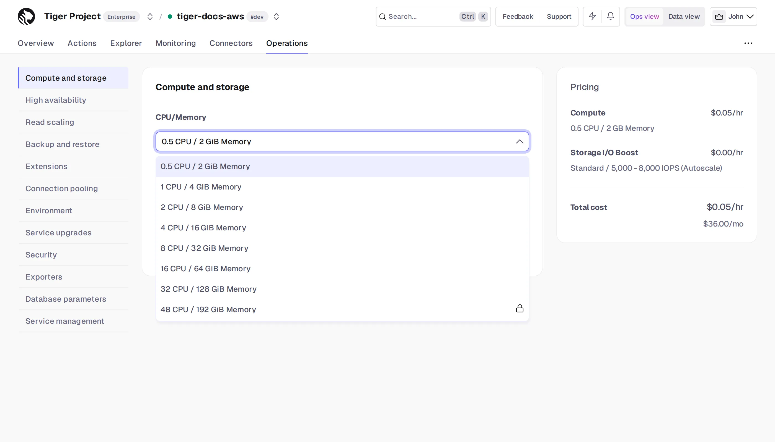775x442 pixels.
Task: Expand the Tiger Project switcher chevrons
Action: click(150, 17)
